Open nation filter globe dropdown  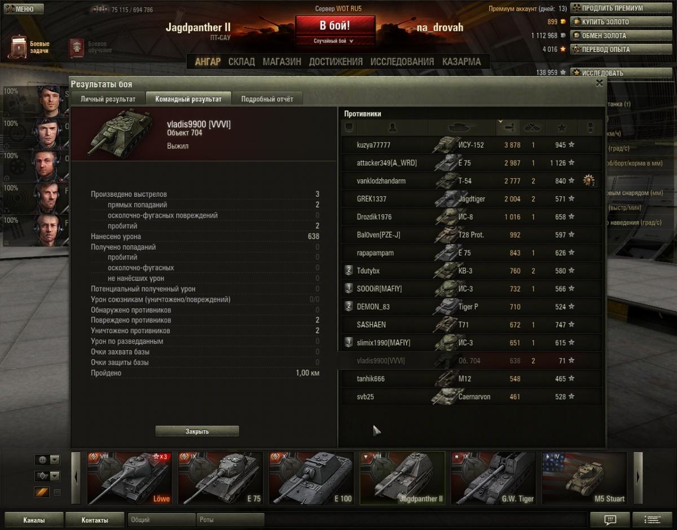point(47,460)
